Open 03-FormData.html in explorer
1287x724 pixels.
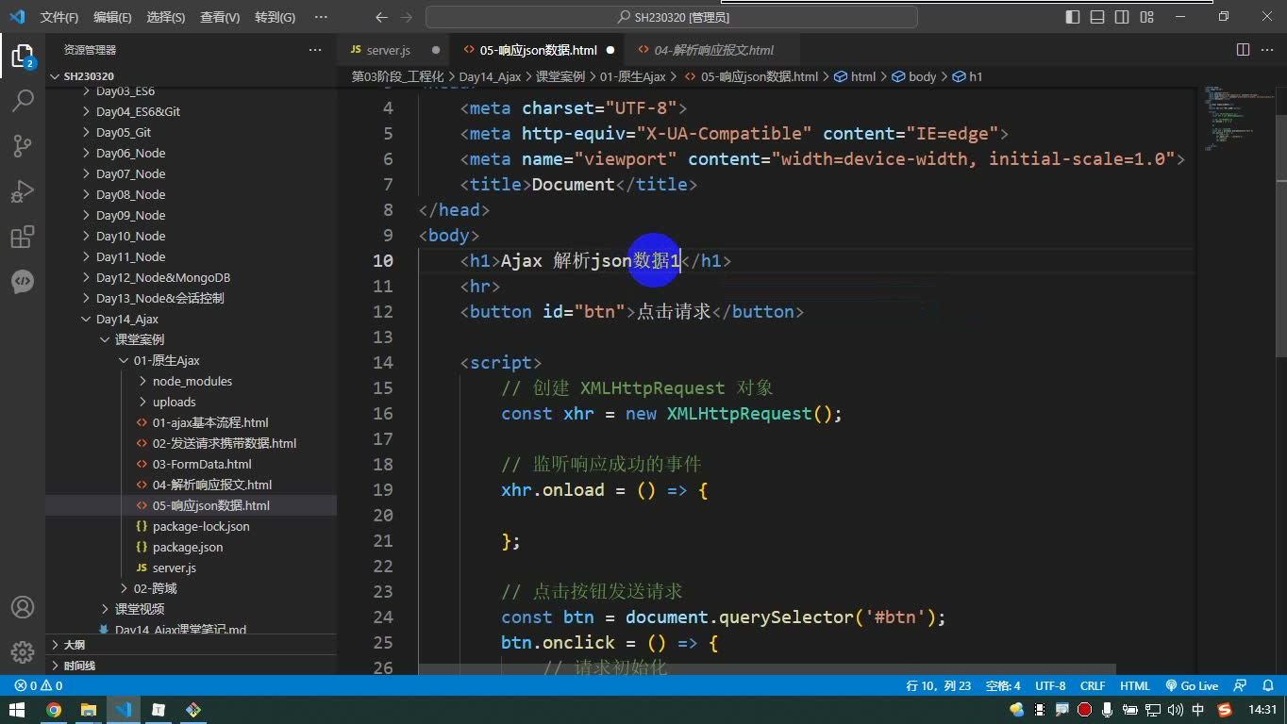202,464
